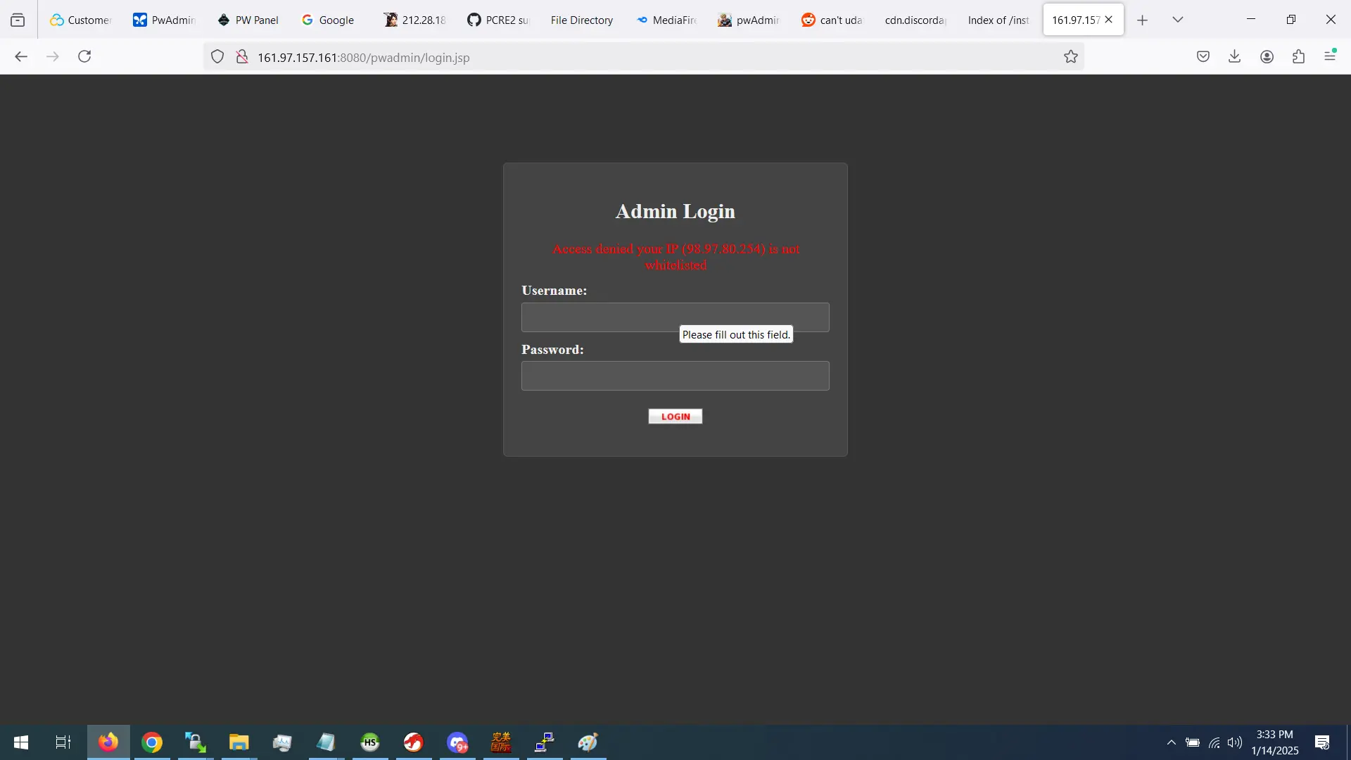Open File Explorer from the taskbar
The height and width of the screenshot is (760, 1351).
click(x=239, y=742)
